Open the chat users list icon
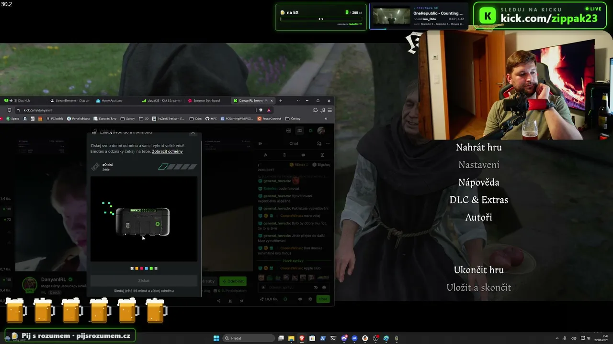The width and height of the screenshot is (613, 344). [319, 143]
